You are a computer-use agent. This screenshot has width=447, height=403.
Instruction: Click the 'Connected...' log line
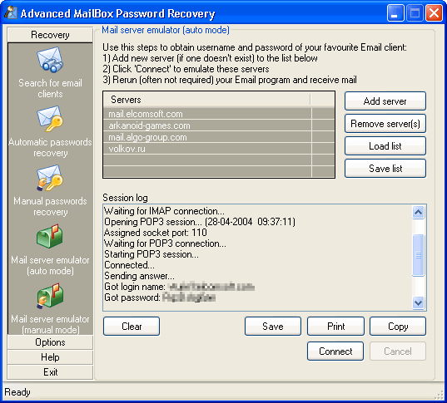coord(129,265)
